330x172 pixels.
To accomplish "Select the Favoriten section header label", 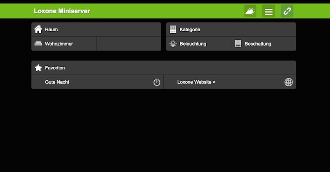I will pos(55,68).
